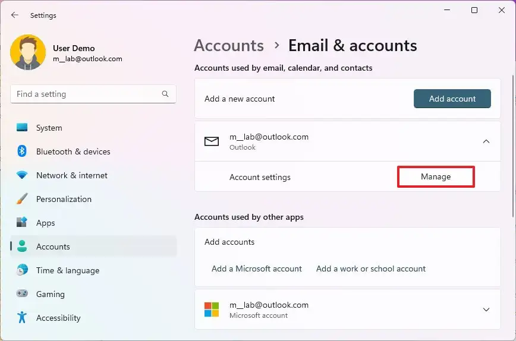Click the Accessibility figure icon
This screenshot has height=341, width=516.
point(22,317)
